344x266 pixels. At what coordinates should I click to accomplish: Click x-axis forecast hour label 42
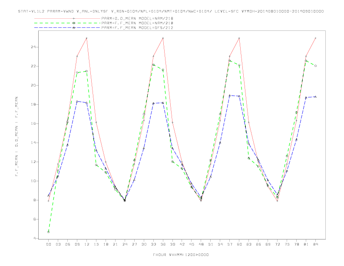[x=182, y=244]
